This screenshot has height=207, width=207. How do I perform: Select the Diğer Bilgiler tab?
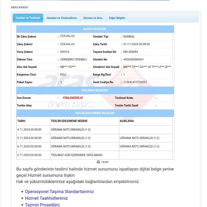click(117, 18)
